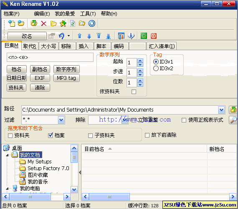Image resolution: width=238 pixels, height=209 pixels.
Task: Click the file list horizontal scrollbar thumb
Action: click(109, 197)
